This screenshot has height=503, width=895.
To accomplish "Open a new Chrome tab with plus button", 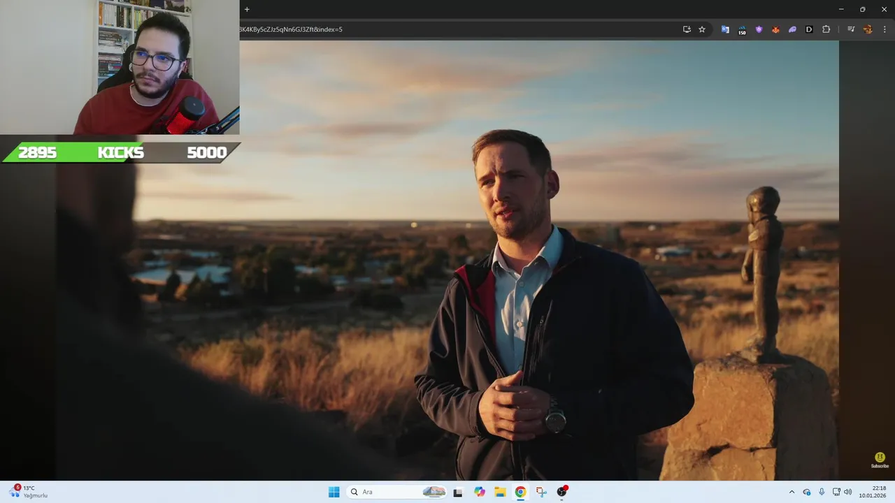I will click(x=247, y=9).
